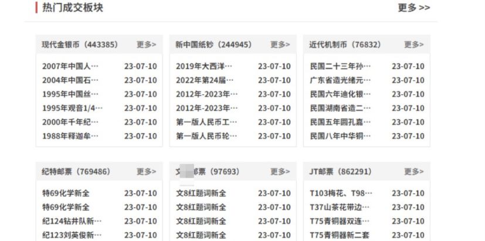Click the date beside 2019年大西洋… row

tap(274, 66)
